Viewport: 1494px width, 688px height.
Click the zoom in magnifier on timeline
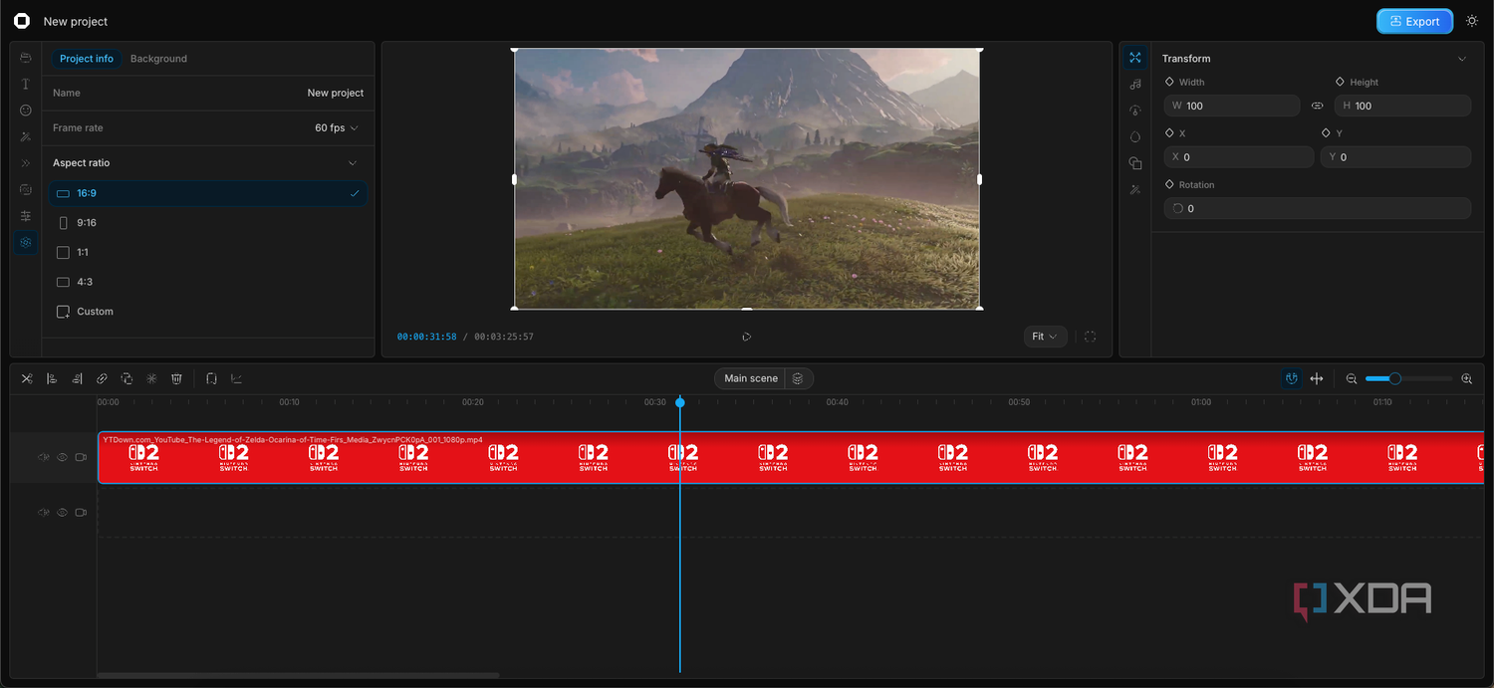click(x=1466, y=378)
